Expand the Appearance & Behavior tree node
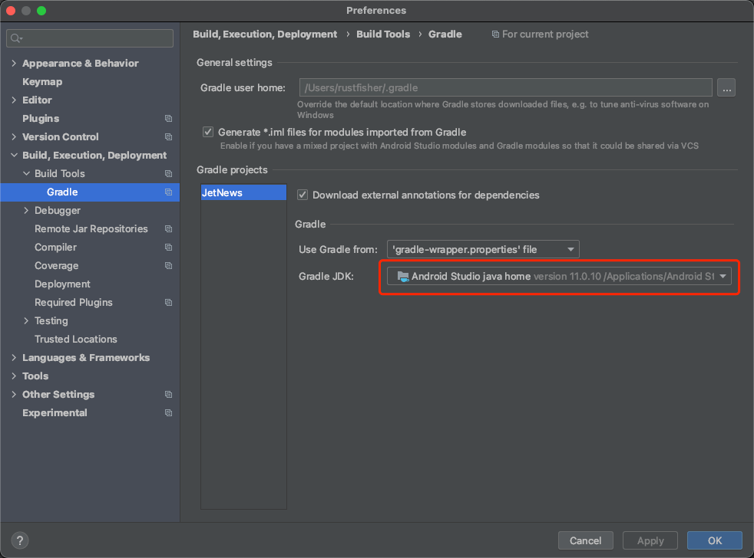 point(13,63)
